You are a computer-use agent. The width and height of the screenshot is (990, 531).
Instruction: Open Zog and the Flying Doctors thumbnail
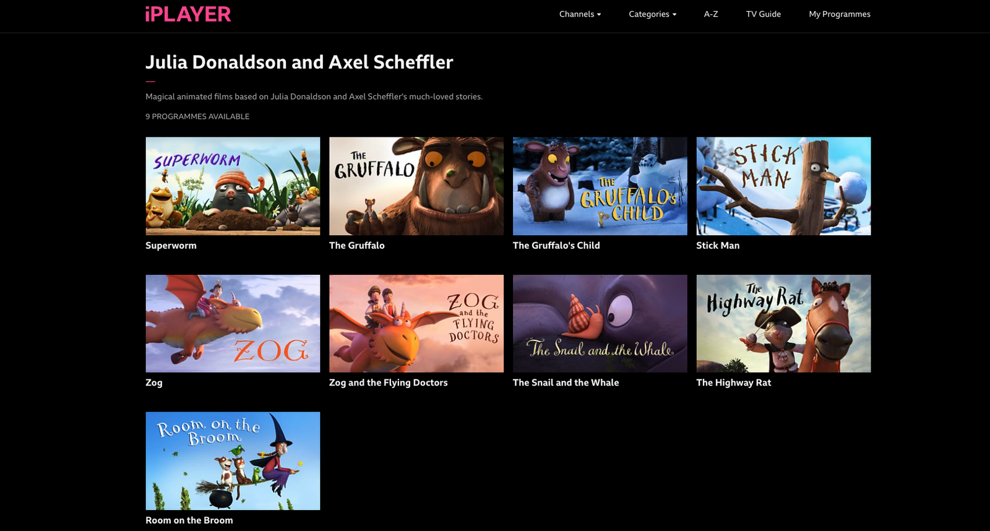coord(416,324)
